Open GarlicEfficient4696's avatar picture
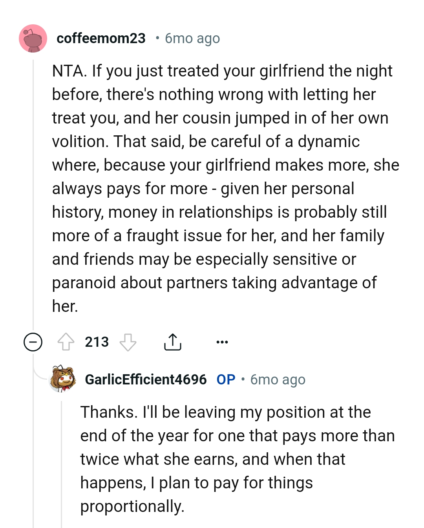Viewport: 424px width, 528px height. 63,379
